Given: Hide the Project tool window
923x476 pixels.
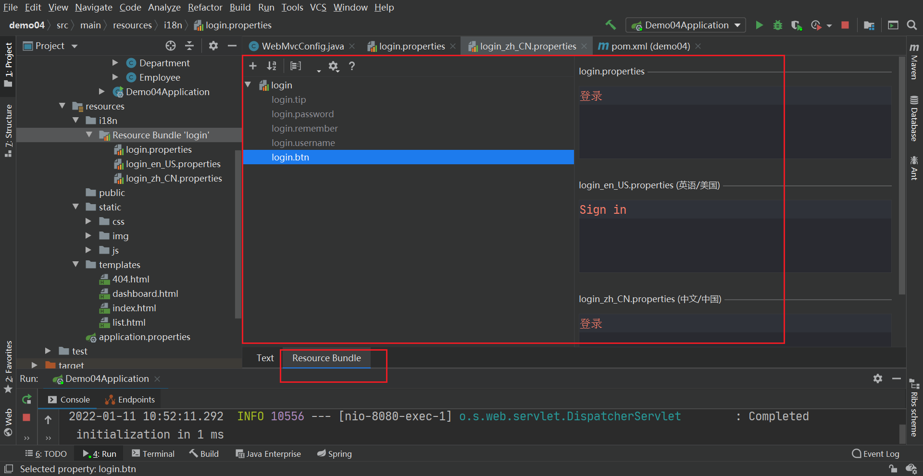Looking at the screenshot, I should coord(232,46).
